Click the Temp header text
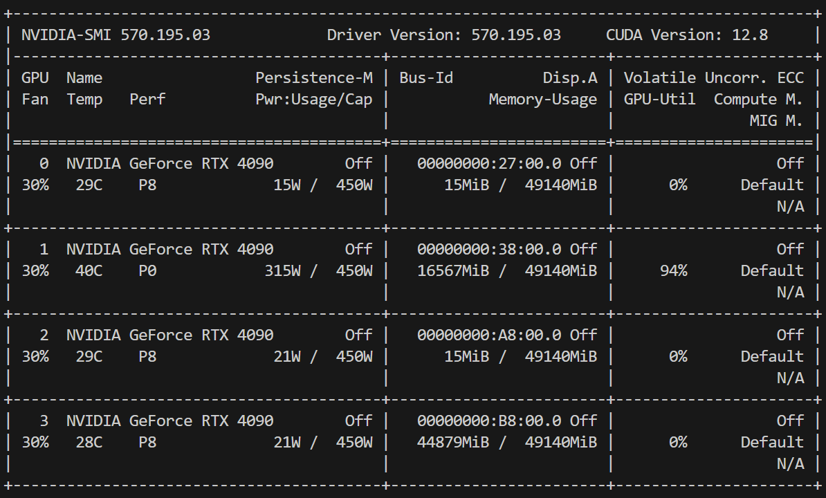 pos(84,100)
